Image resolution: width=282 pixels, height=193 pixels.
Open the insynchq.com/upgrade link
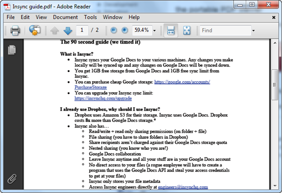pyautogui.click(x=103, y=98)
